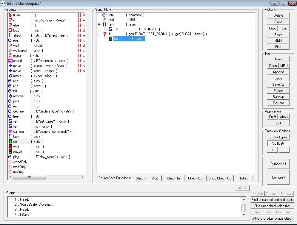
Task: Click the Copy button
Action: (x=273, y=28)
